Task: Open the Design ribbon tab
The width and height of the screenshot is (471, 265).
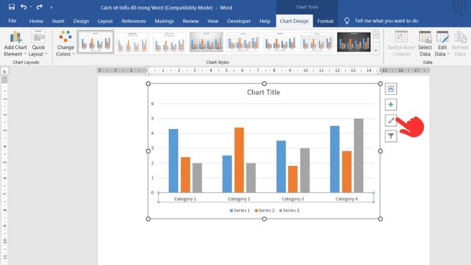Action: (81, 21)
